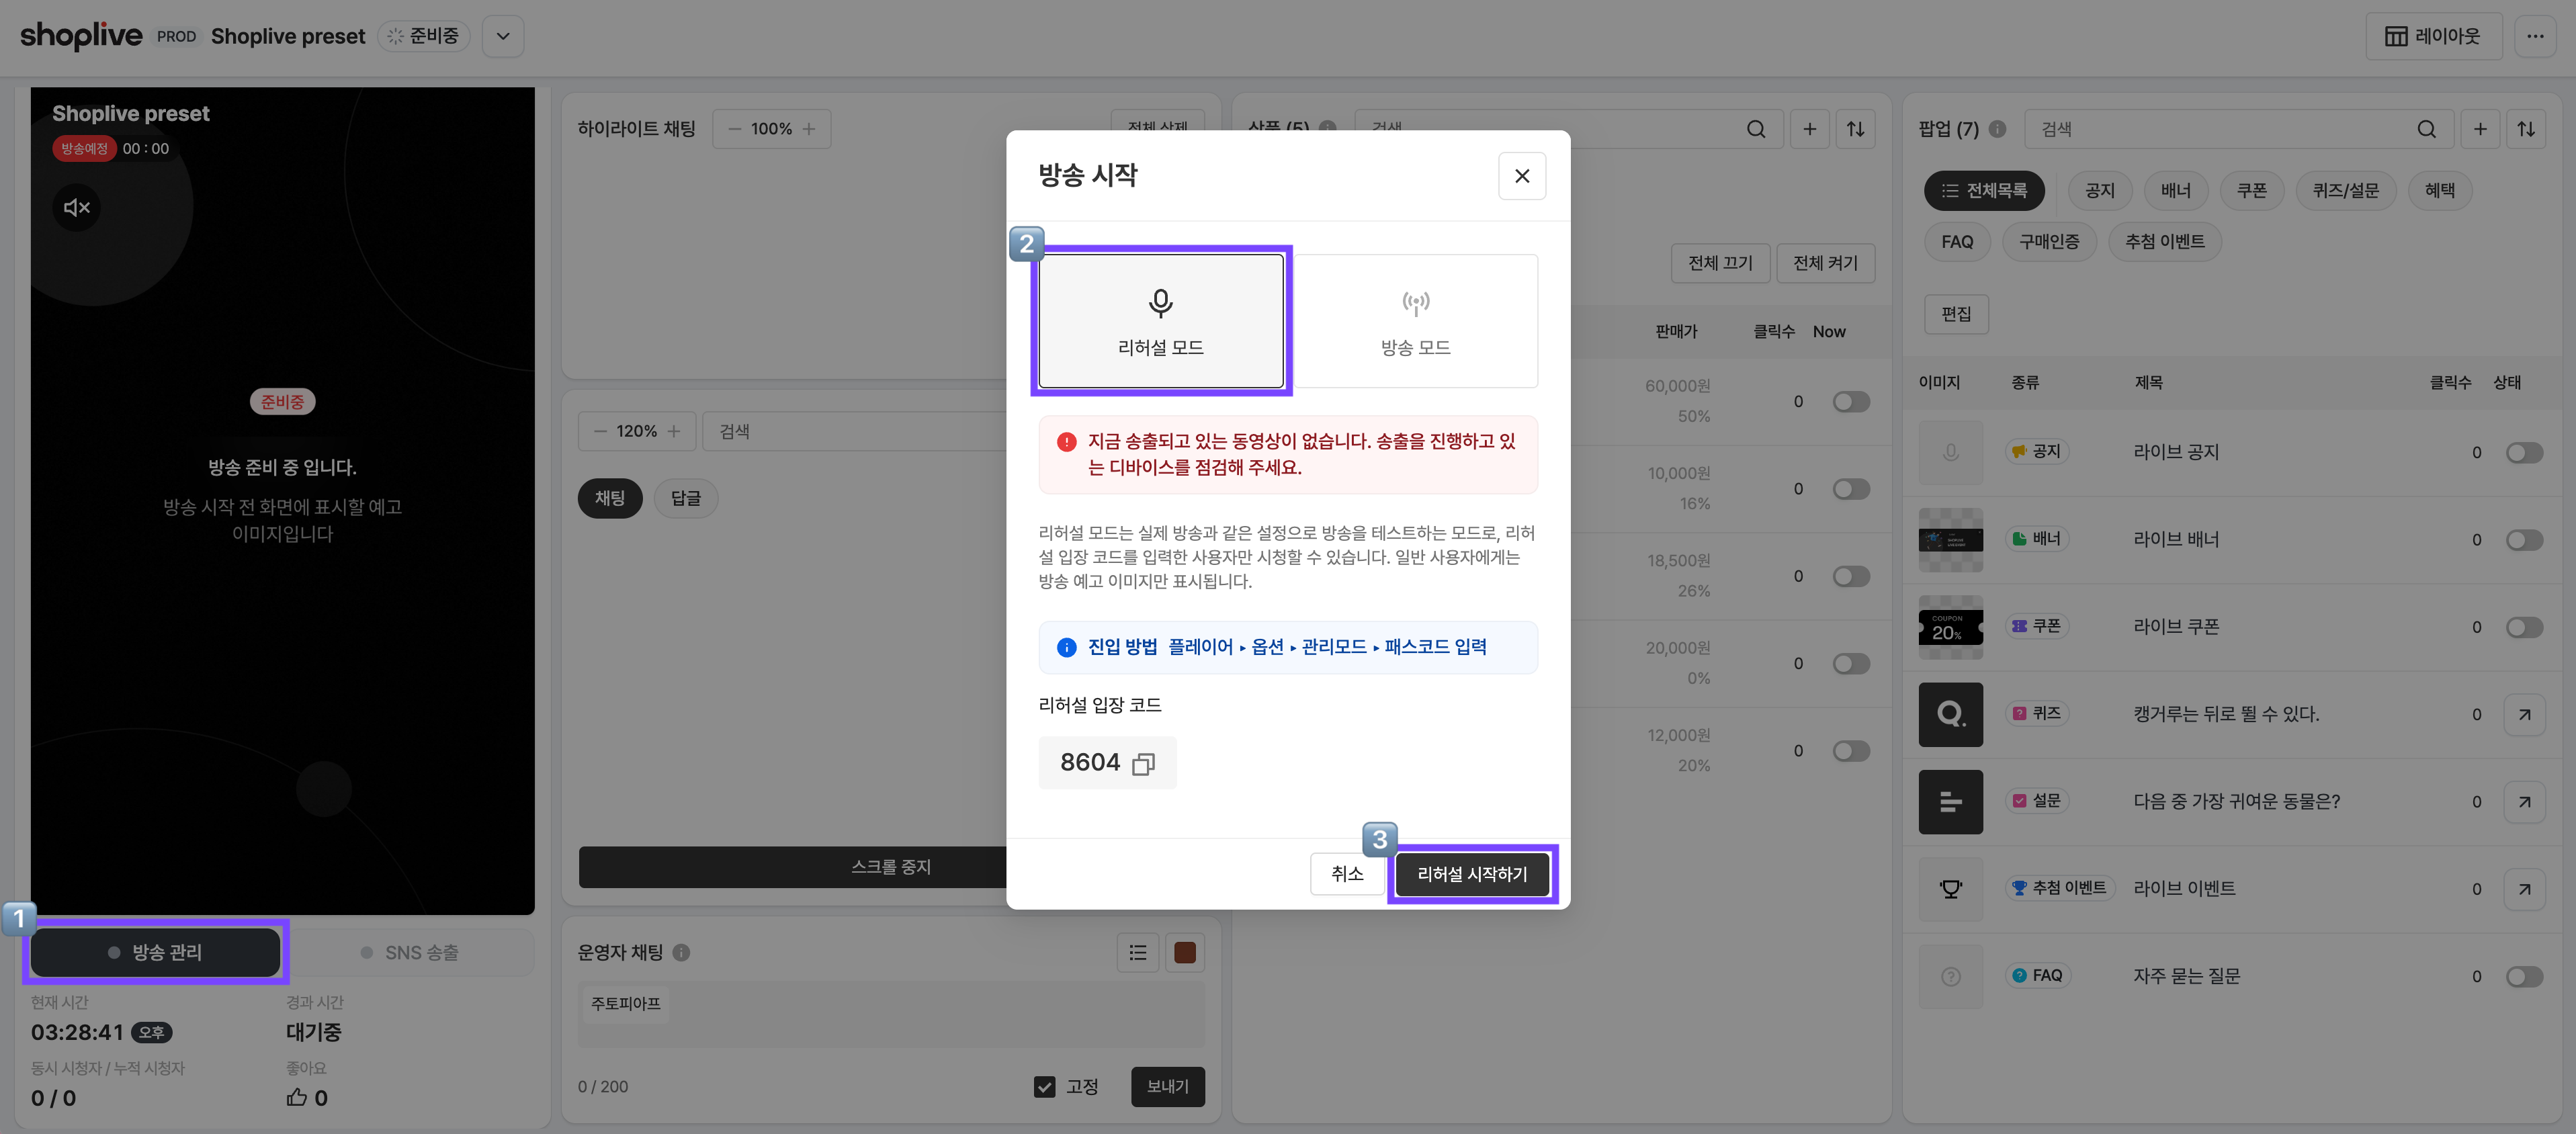Screen dimensions: 2576x1134
Task: Toggle the 자주 묻는 질문 FAQ switch
Action: click(2523, 976)
